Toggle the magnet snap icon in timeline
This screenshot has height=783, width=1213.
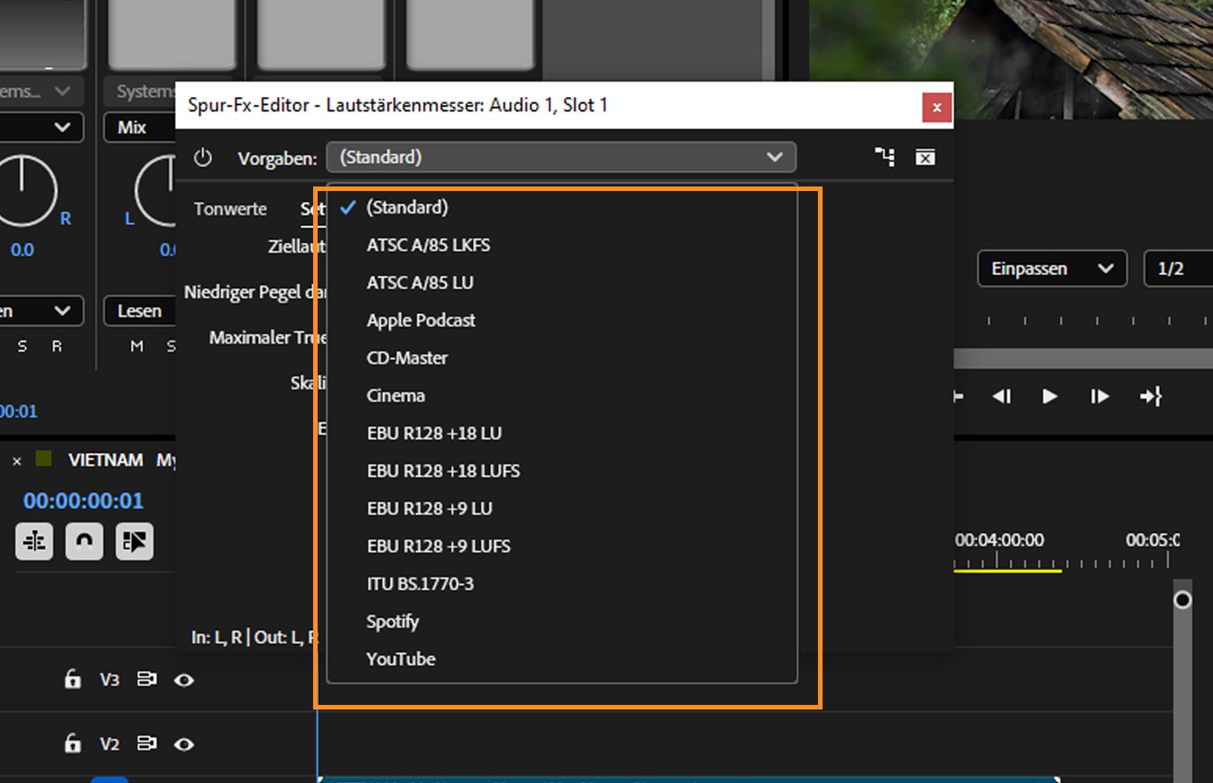(x=84, y=541)
